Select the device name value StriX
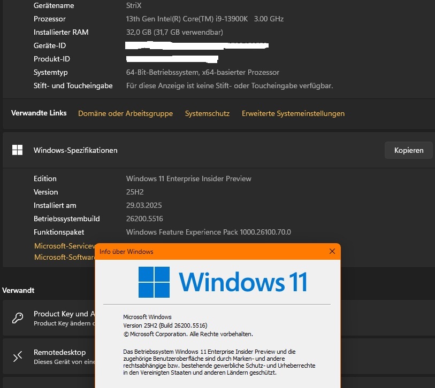 (x=134, y=5)
